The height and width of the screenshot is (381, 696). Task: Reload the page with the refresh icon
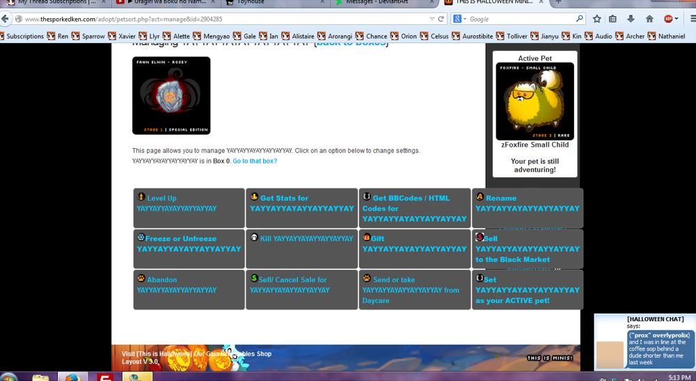[441, 19]
